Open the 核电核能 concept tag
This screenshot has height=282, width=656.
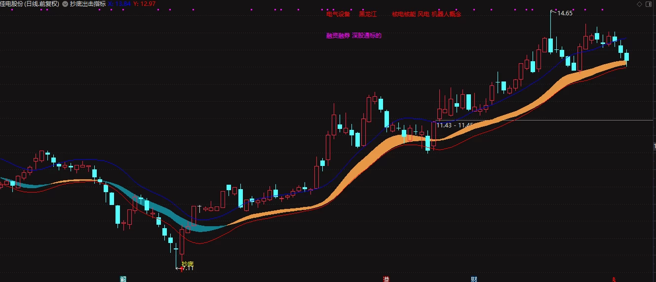coord(404,14)
